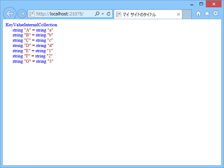Select the マイ サイトのタイトル tab
Image resolution: width=224 pixels, height=168 pixels.
click(148, 14)
